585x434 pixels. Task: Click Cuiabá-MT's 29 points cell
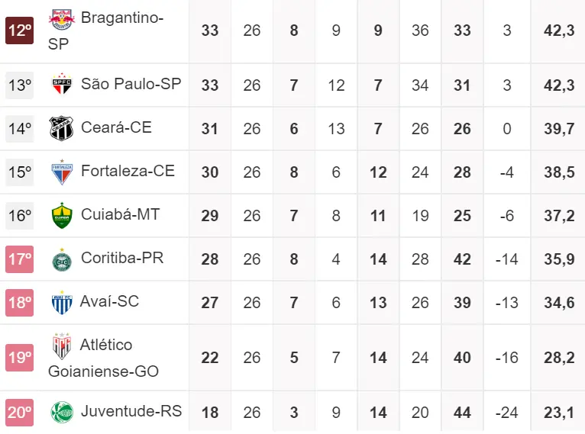click(x=210, y=217)
